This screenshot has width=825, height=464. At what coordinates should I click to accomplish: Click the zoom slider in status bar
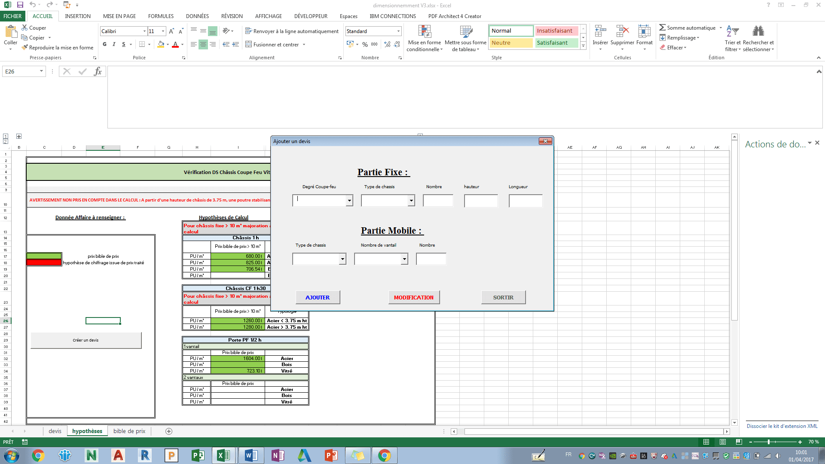pos(769,442)
